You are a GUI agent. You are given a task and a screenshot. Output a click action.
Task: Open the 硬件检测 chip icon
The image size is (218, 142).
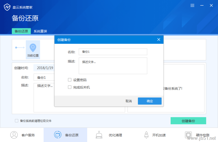click(188, 135)
